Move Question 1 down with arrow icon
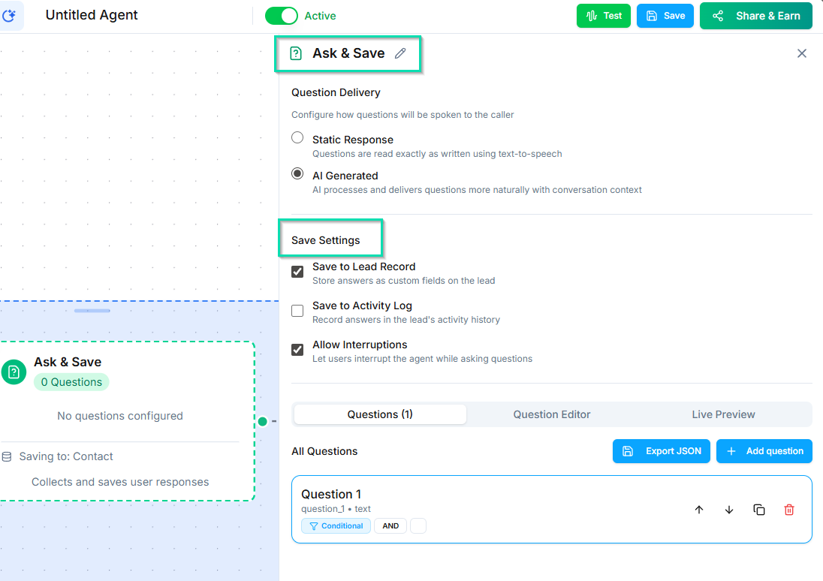 point(729,510)
